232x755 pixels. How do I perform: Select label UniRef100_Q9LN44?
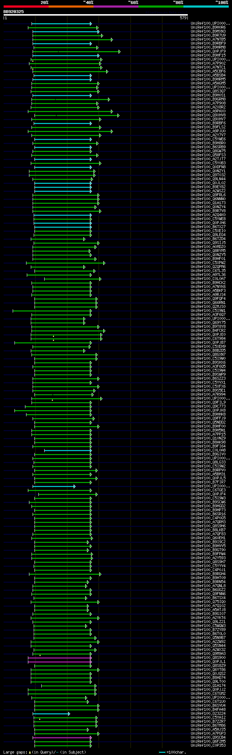point(208,179)
